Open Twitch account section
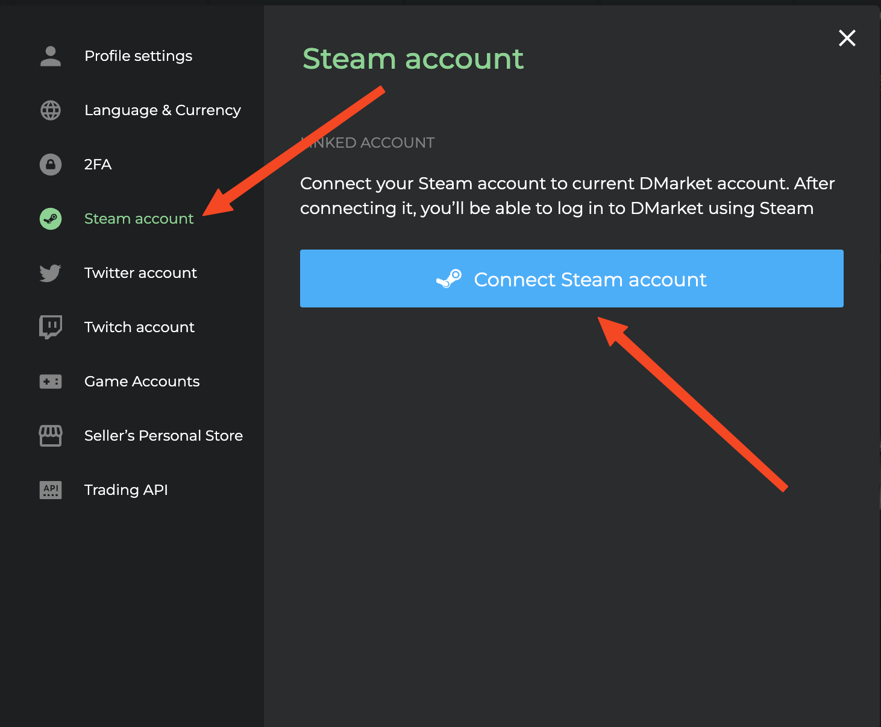 click(139, 327)
